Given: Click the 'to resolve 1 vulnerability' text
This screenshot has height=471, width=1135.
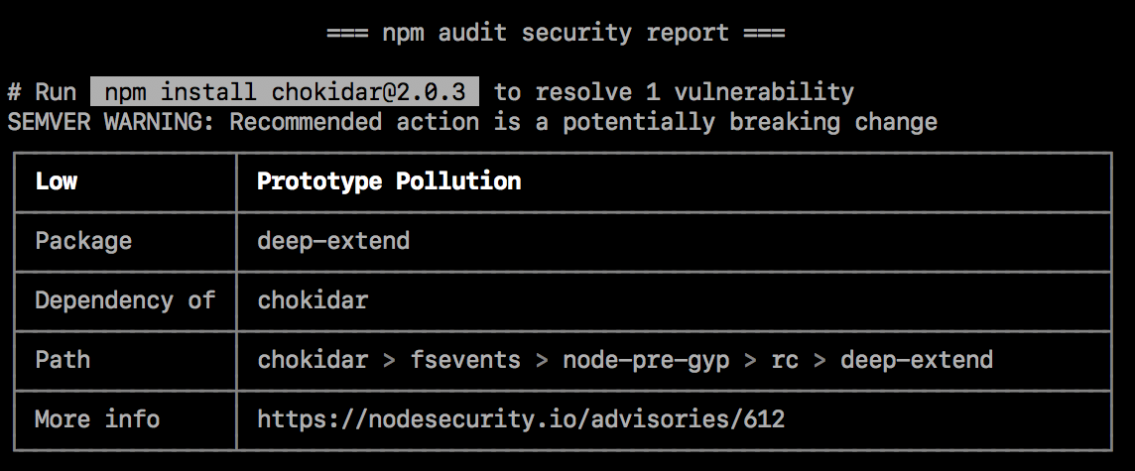Looking at the screenshot, I should pos(674,92).
